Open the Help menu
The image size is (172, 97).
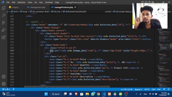(x=57, y=2)
